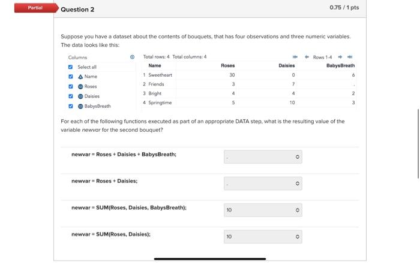This screenshot has height=263, width=420.
Task: Click the Name column header
Action: coord(155,65)
